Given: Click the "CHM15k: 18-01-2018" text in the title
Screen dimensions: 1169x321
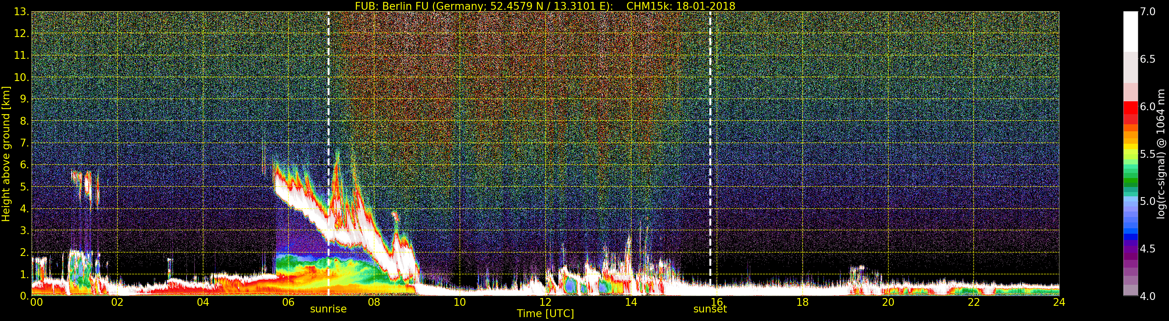Looking at the screenshot, I should (x=681, y=6).
